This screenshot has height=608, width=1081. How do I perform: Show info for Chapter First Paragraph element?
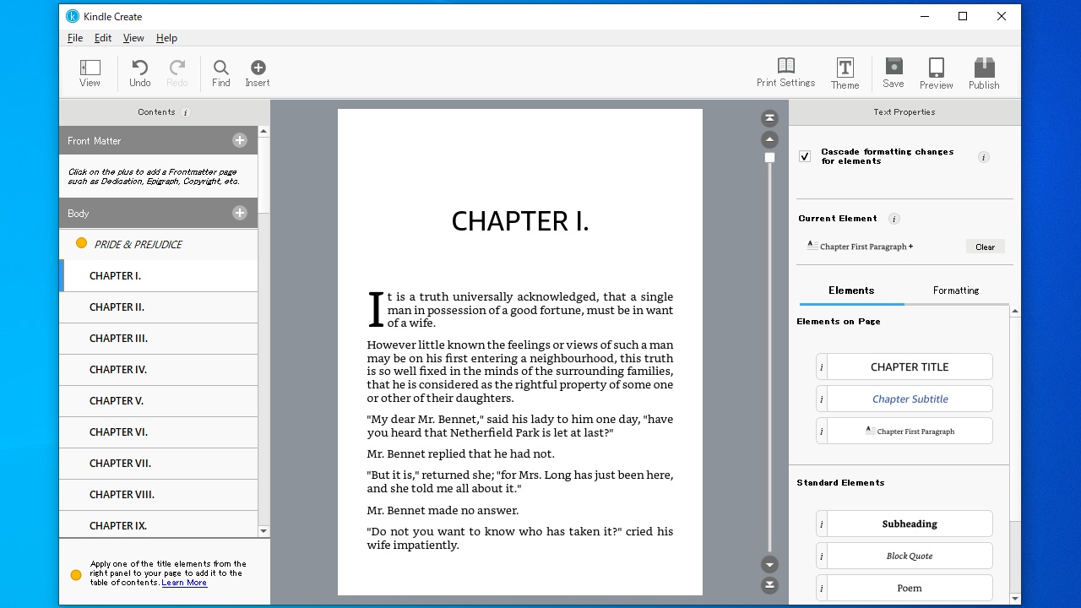click(822, 432)
